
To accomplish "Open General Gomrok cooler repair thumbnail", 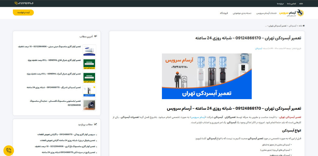I will pyautogui.click(x=90, y=78).
